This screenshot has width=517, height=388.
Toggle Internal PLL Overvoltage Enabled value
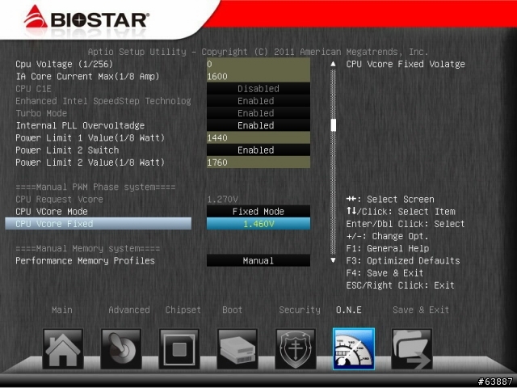coord(258,125)
